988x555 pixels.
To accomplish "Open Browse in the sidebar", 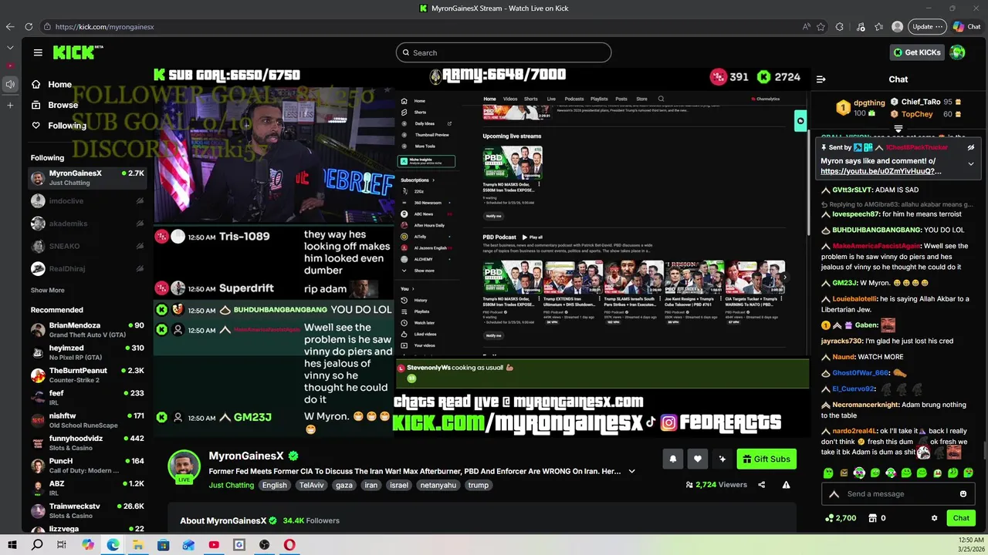I will coord(55,105).
